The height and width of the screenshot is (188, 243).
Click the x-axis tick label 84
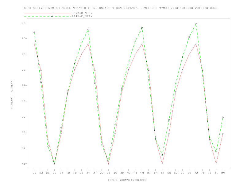point(223,173)
